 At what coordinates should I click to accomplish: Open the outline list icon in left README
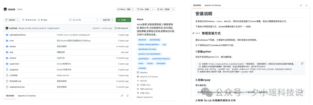[127, 96]
